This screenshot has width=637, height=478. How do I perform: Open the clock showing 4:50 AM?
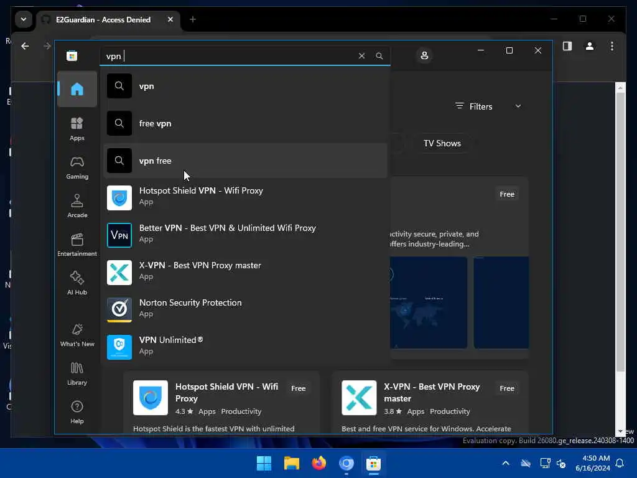(593, 463)
